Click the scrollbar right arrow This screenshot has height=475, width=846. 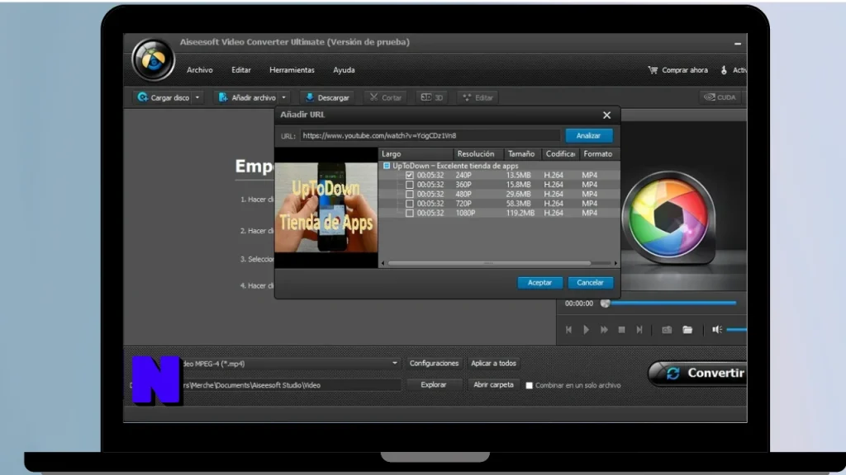click(615, 263)
